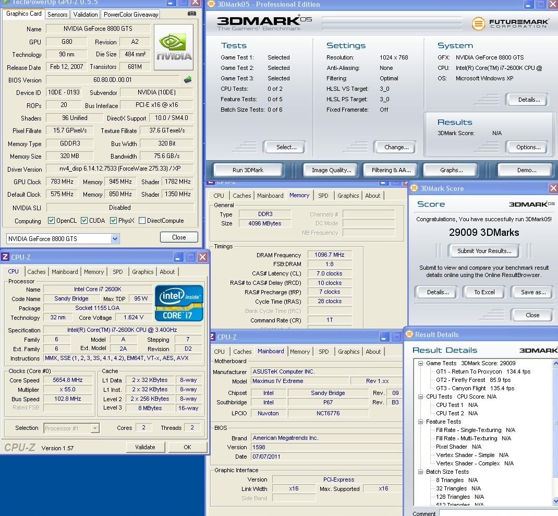Click OK button in CPU-Z
This screenshot has width=558, height=516.
tap(187, 447)
